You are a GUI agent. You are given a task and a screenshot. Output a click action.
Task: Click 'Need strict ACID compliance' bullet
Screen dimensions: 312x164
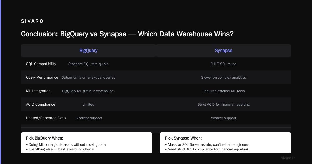pyautogui.click(x=206, y=149)
